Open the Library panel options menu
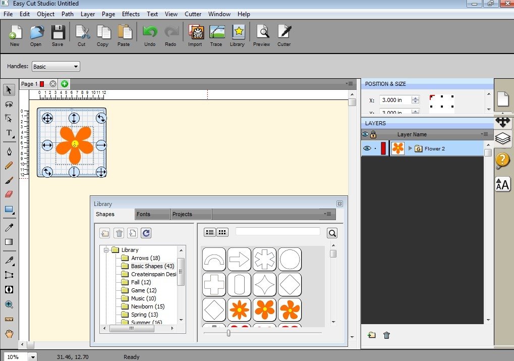Image resolution: width=514 pixels, height=361 pixels. pyautogui.click(x=327, y=214)
